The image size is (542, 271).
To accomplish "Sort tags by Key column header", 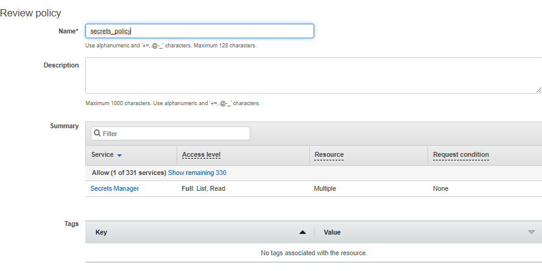I will click(101, 232).
